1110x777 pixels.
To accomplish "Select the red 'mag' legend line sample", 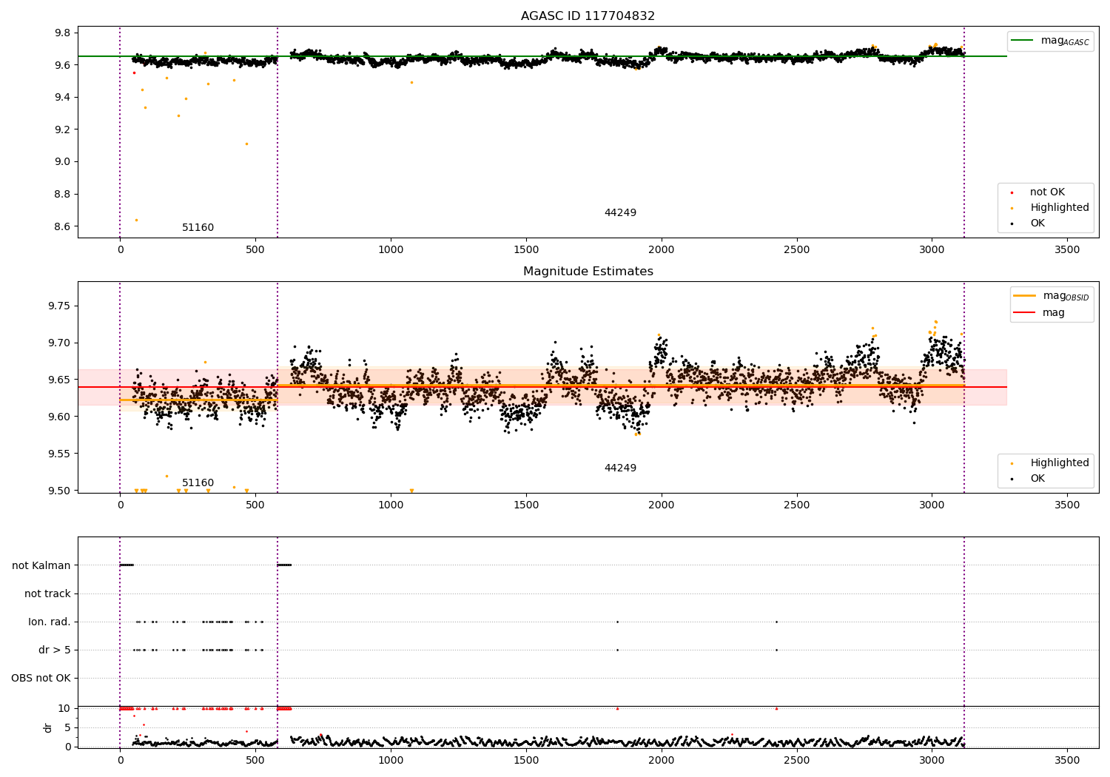I will point(1025,313).
